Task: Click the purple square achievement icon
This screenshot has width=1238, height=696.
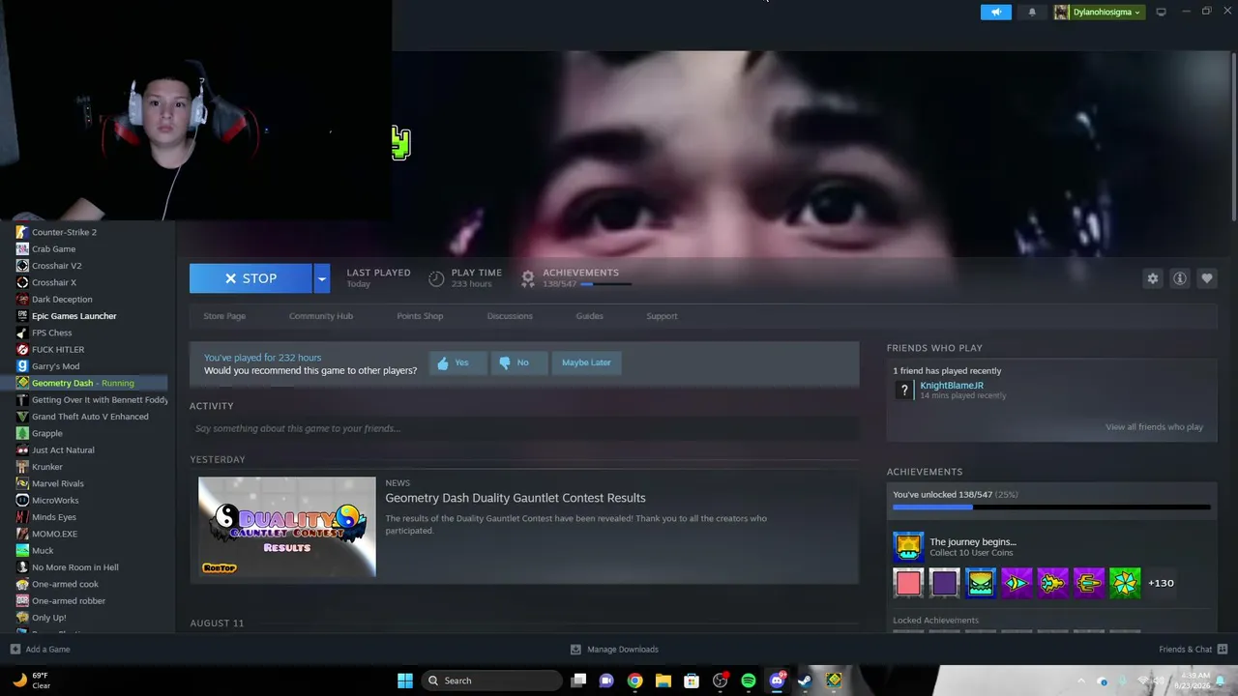Action: [944, 583]
